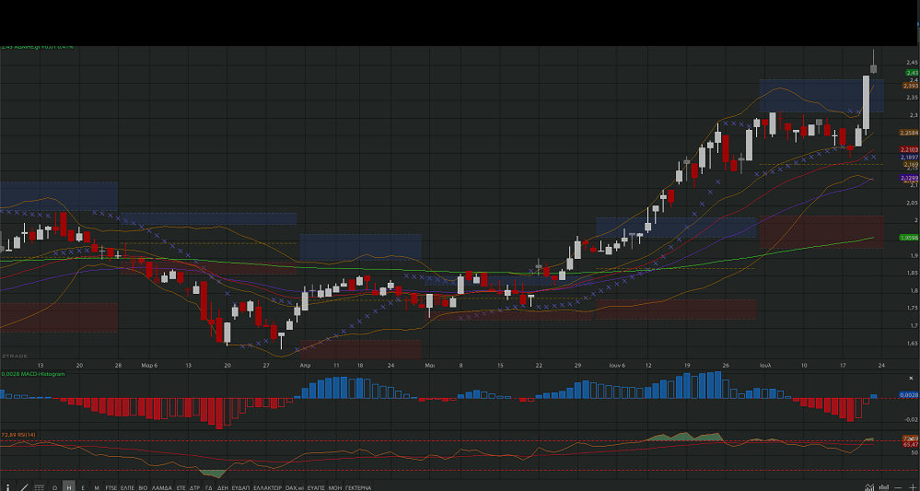920x491 pixels.
Task: Click the Ιουν 6 date axis label
Action: (617, 365)
